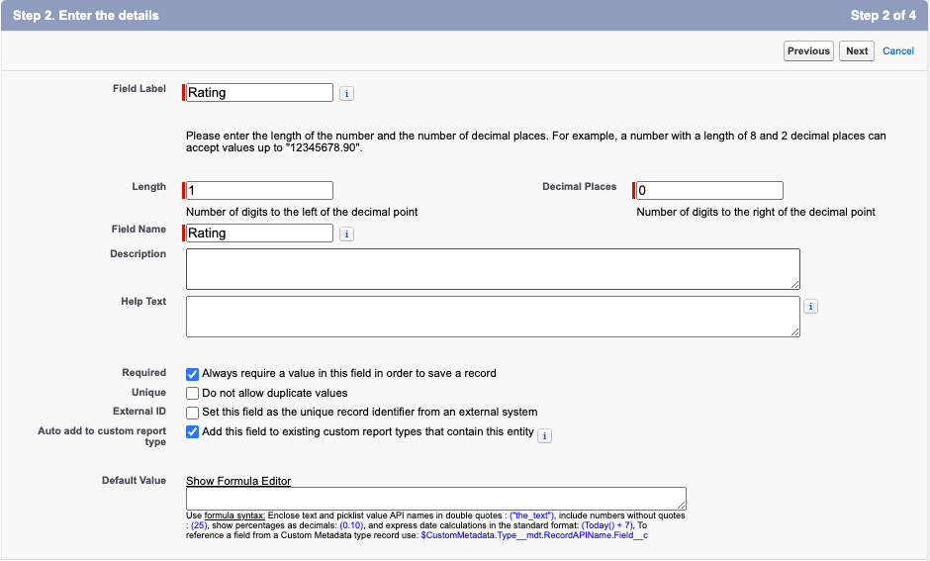Focus the Field Label input containing Rating

point(260,93)
